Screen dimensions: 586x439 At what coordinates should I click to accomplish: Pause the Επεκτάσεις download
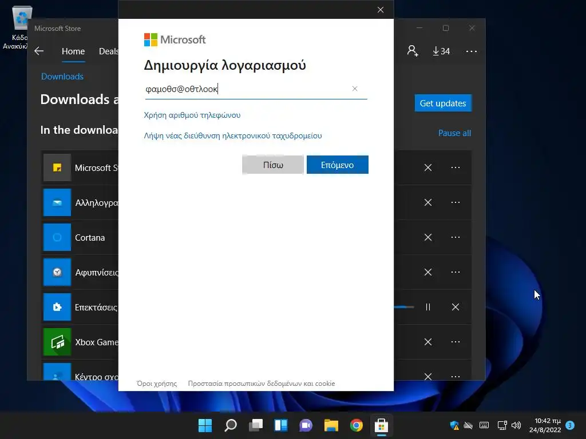point(428,307)
